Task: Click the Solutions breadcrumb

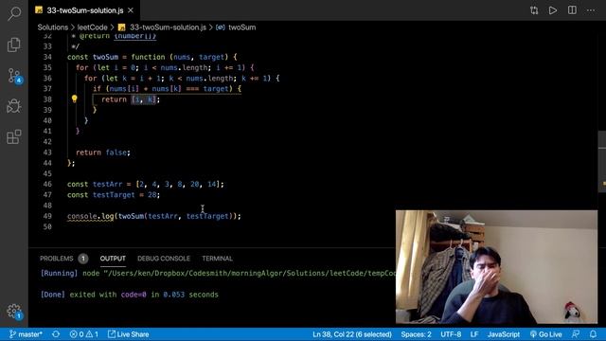Action: 53,27
